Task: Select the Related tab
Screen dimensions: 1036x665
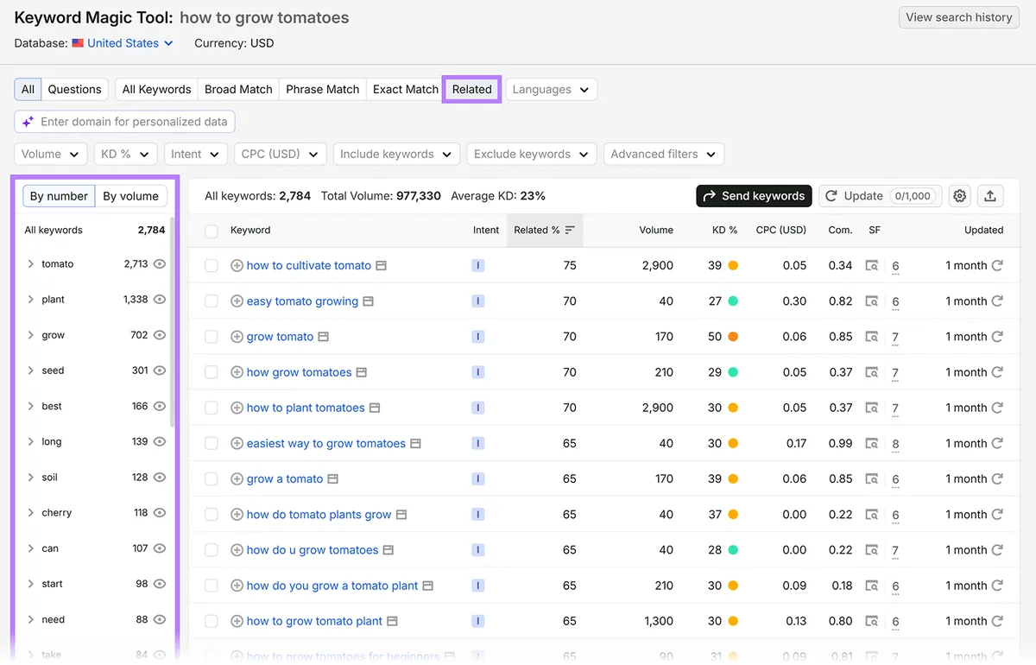Action: pos(472,89)
